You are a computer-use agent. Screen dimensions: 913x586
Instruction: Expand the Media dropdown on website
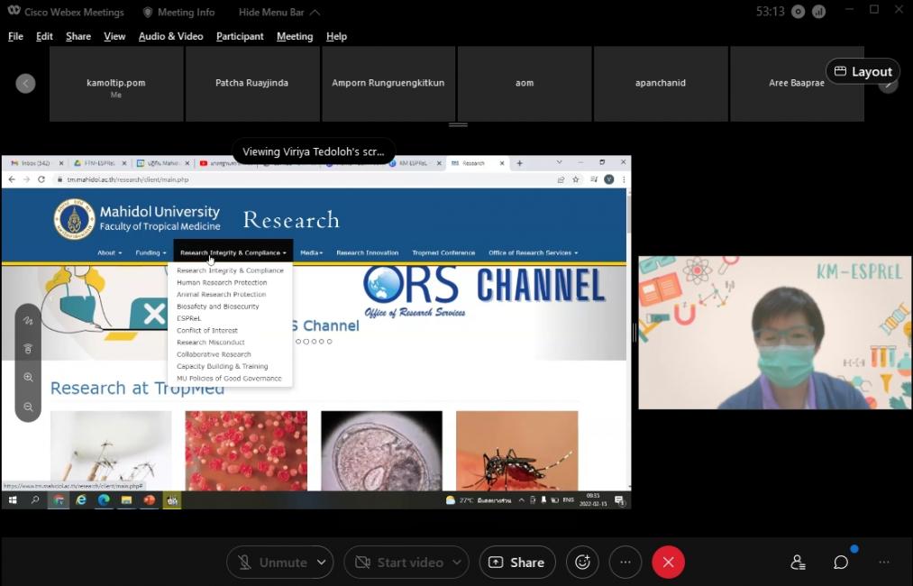pos(312,252)
